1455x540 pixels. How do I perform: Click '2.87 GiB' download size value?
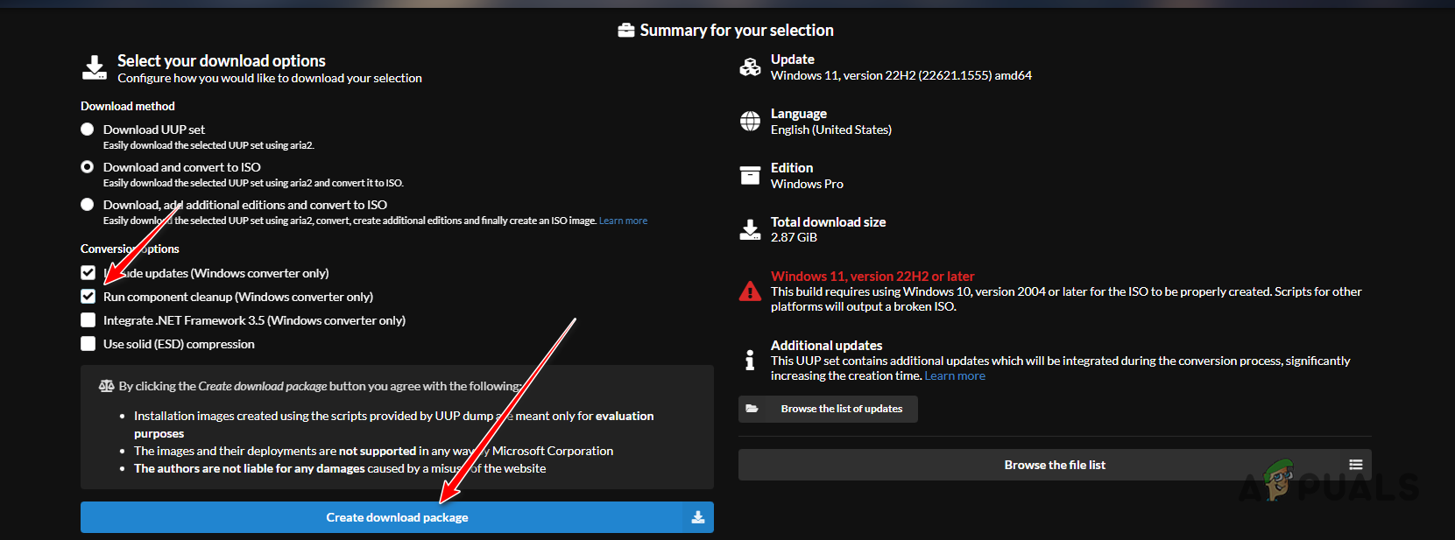(794, 237)
